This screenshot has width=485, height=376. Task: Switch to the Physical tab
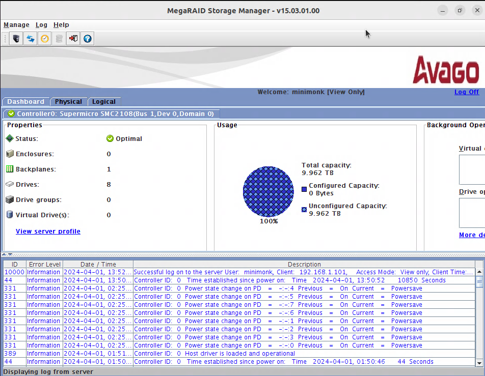(68, 102)
